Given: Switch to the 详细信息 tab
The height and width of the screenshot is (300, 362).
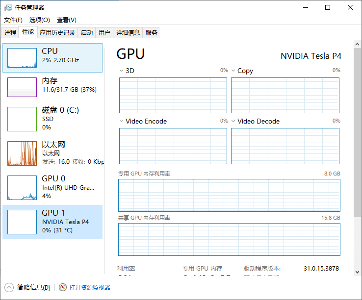Looking at the screenshot, I should point(128,33).
